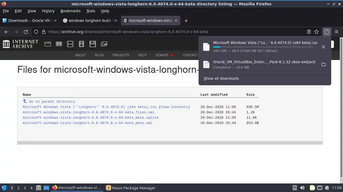
Task: Switch to Downloads – Oracle VM tab
Action: pos(30,21)
